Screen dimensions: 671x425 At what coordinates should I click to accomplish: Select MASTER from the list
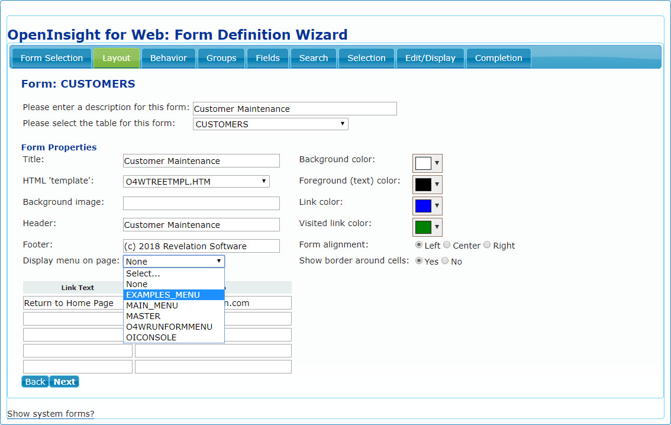coord(174,316)
